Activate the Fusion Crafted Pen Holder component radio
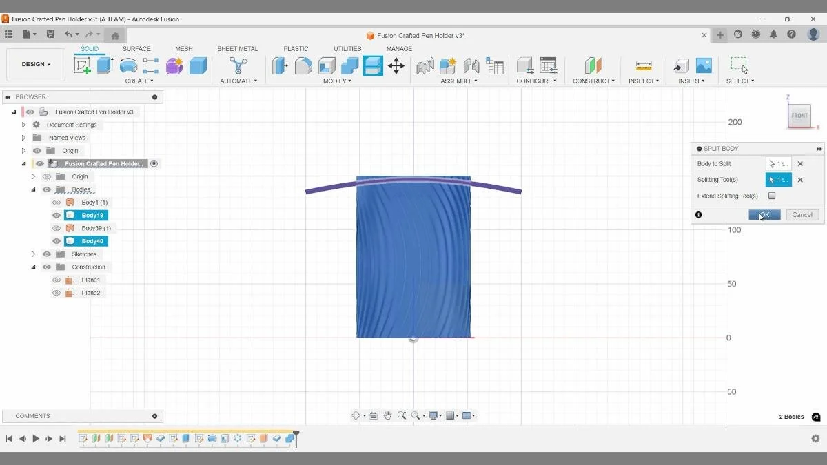This screenshot has height=465, width=827. coord(154,164)
